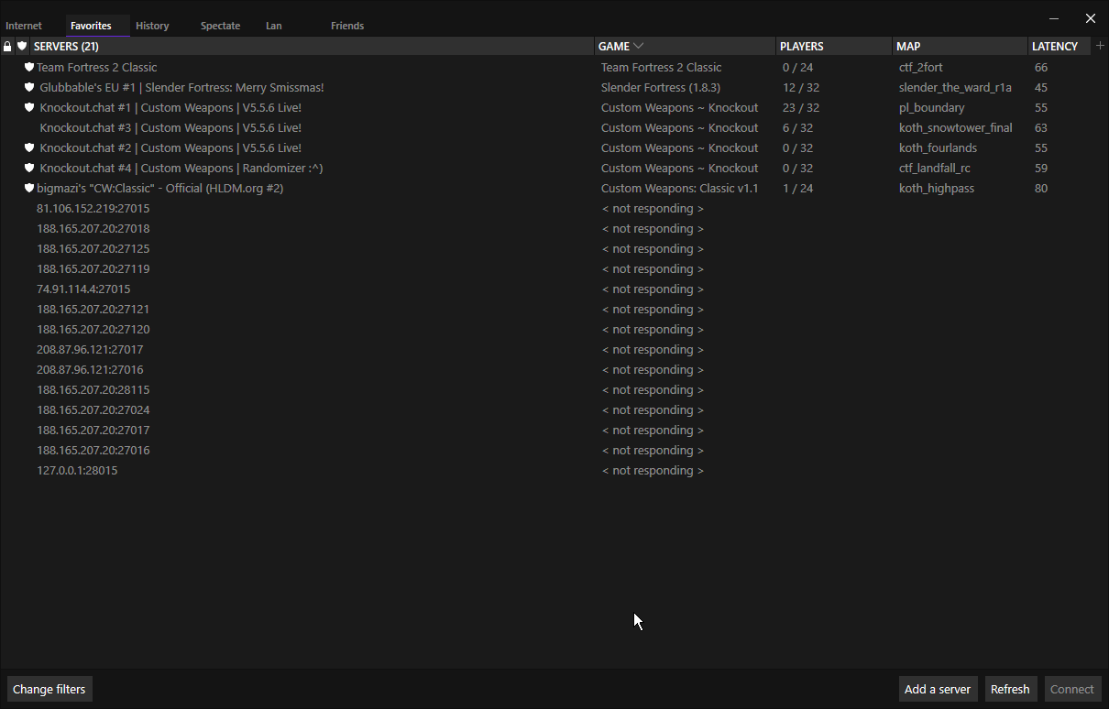Click the lock icon column header
1109x709 pixels.
coord(7,46)
